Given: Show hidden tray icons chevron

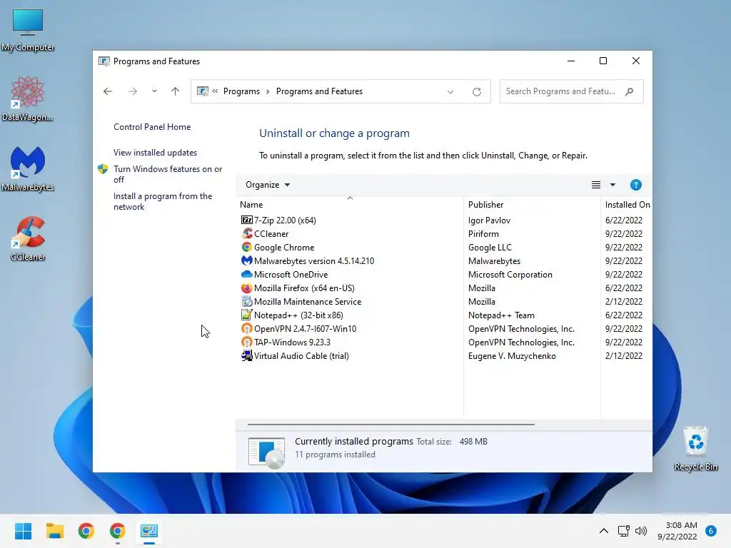Looking at the screenshot, I should tap(604, 531).
